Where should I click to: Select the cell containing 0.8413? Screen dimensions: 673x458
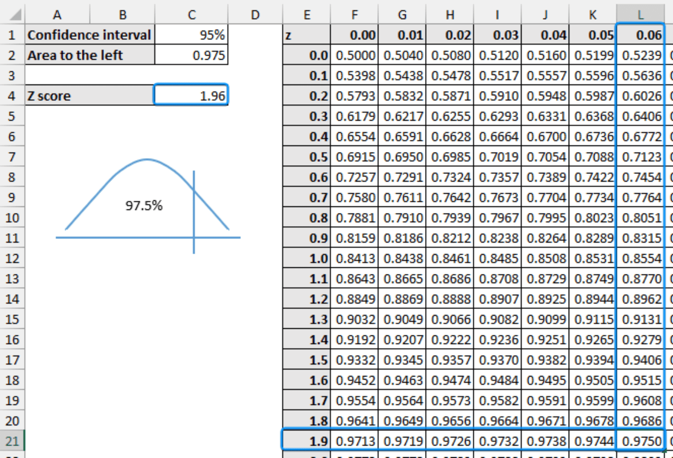coord(355,259)
